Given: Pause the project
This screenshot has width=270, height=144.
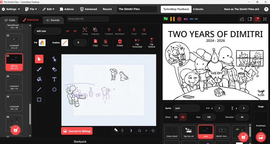Looking at the screenshot, I should 172,19.
